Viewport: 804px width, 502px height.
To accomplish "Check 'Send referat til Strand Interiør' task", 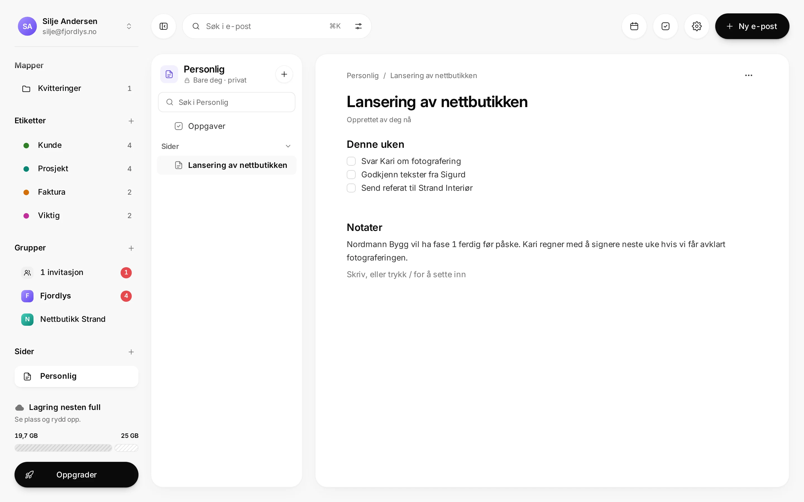I will (351, 188).
